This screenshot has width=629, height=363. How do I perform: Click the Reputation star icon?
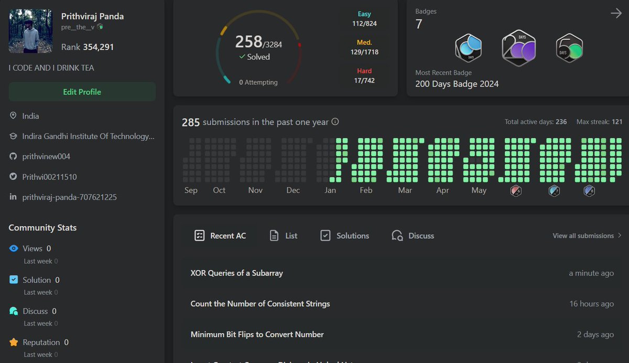pos(14,342)
